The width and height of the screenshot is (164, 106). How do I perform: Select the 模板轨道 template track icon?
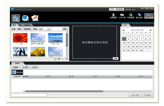click(x=14, y=72)
